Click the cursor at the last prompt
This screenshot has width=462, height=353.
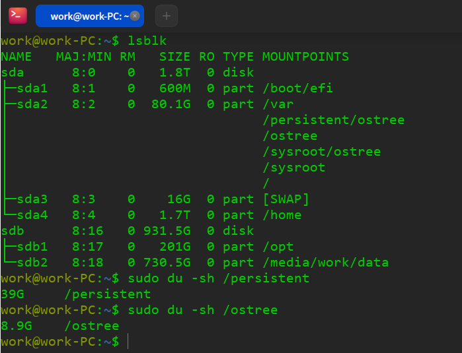[x=128, y=342]
